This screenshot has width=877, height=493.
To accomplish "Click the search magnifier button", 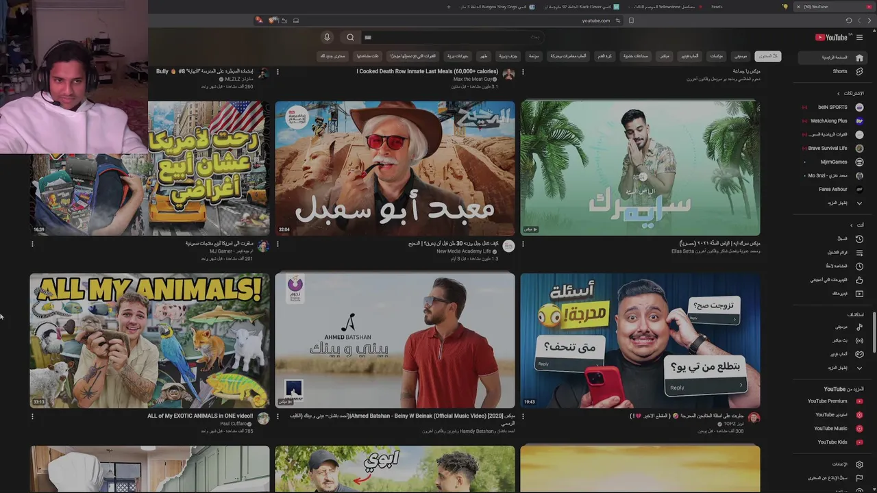I will [350, 38].
